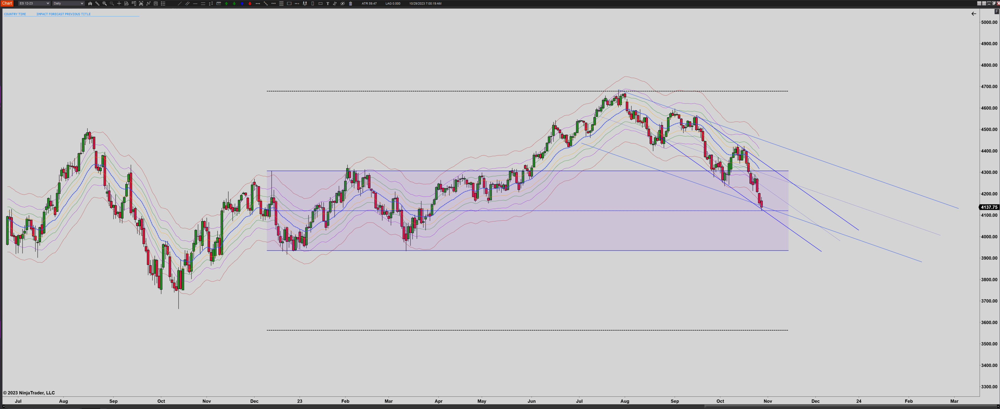Click the IMPACT FORECAST PREVIOUS TITLE link
The width and height of the screenshot is (1000, 409).
(63, 14)
